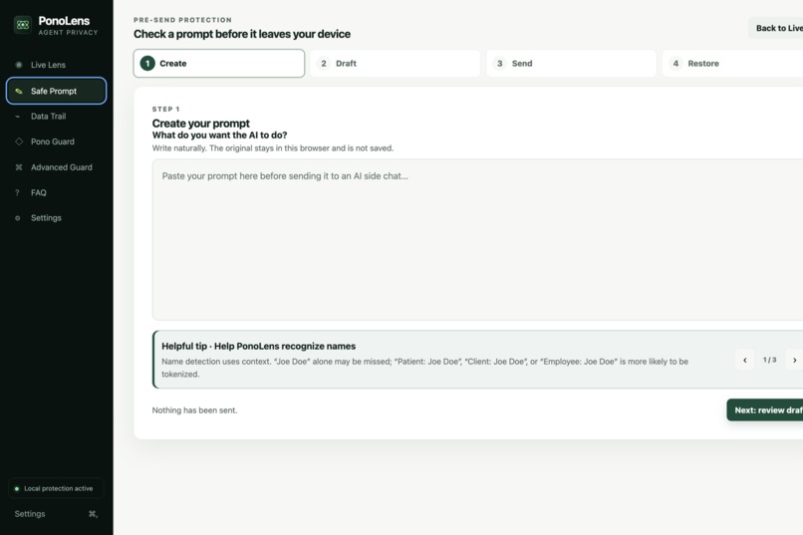The width and height of the screenshot is (803, 535).
Task: Click the "Check a prompt before it leaves your device" heading
Action: coord(242,34)
